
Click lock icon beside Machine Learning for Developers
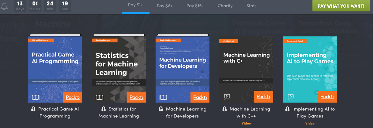point(161,109)
